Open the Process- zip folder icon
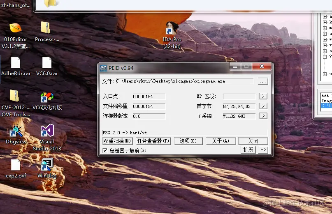Screen dimensions: 332x214 46,28
